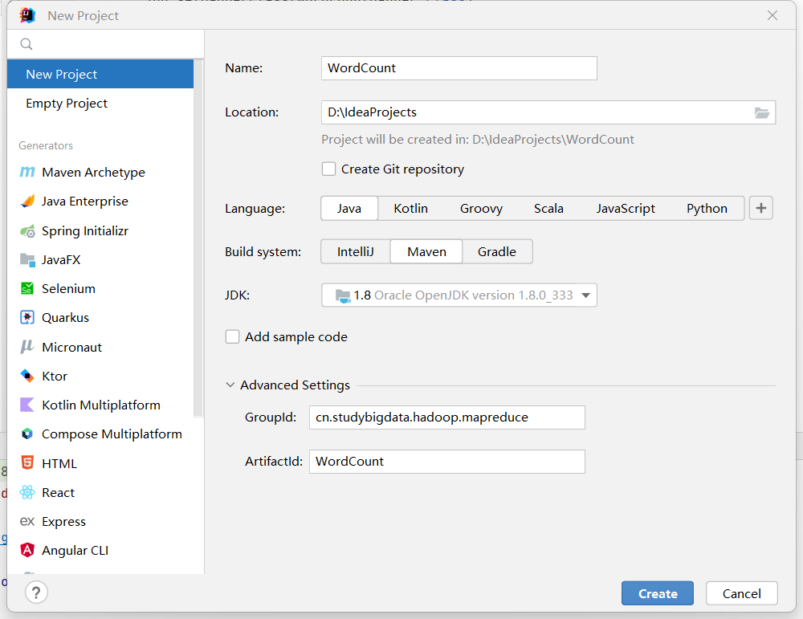Click the Cancel button

(x=741, y=593)
